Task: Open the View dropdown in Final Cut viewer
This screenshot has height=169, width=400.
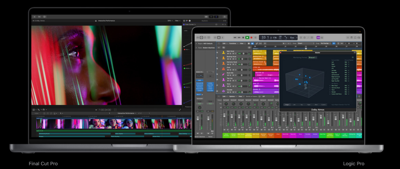Action: tap(177, 21)
